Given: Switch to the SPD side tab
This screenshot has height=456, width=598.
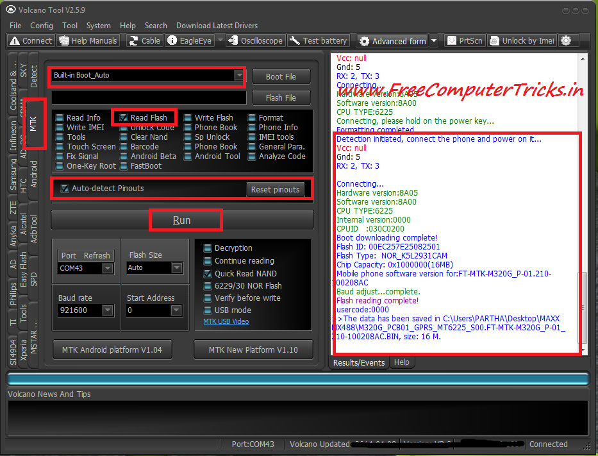Looking at the screenshot, I should point(33,280).
